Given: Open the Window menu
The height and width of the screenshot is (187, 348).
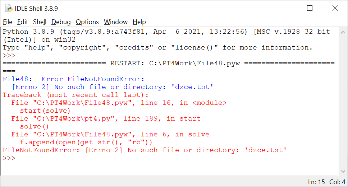Looking at the screenshot, I should (116, 22).
